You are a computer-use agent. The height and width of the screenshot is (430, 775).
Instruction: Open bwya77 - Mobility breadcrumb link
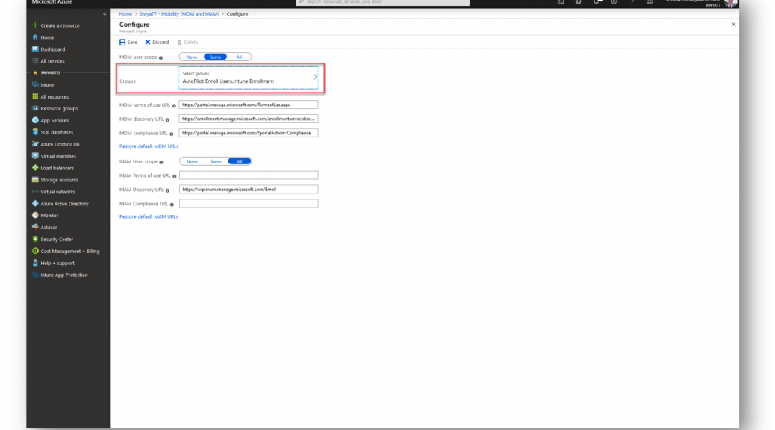179,14
